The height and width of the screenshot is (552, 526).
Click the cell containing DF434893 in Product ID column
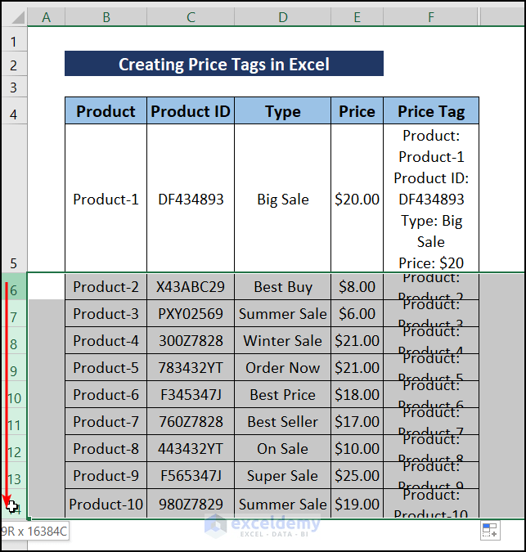point(191,199)
